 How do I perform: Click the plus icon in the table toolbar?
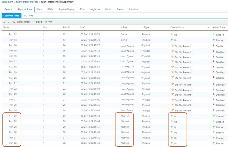(x=4, y=22)
